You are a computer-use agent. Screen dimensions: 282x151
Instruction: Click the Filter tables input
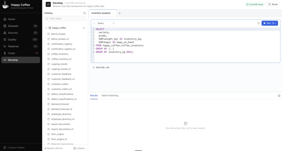point(65,18)
